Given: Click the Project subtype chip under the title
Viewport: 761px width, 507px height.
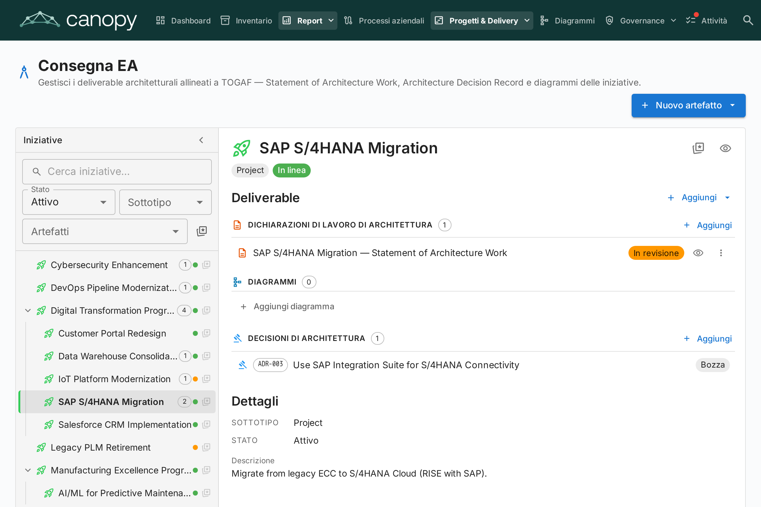Looking at the screenshot, I should [250, 170].
